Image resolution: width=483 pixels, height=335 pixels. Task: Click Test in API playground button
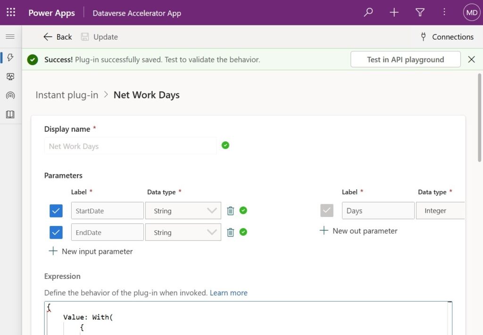[405, 59]
